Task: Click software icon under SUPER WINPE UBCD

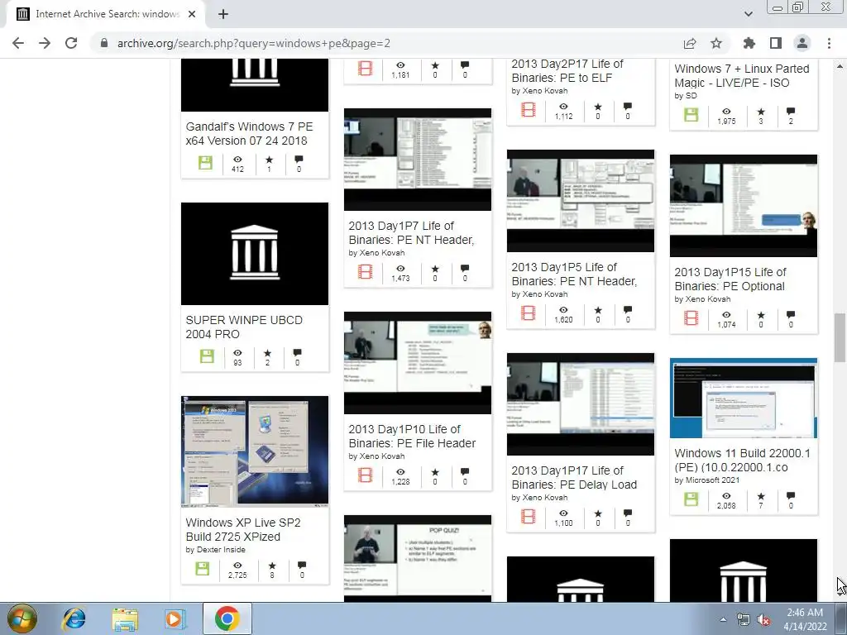Action: click(x=207, y=356)
